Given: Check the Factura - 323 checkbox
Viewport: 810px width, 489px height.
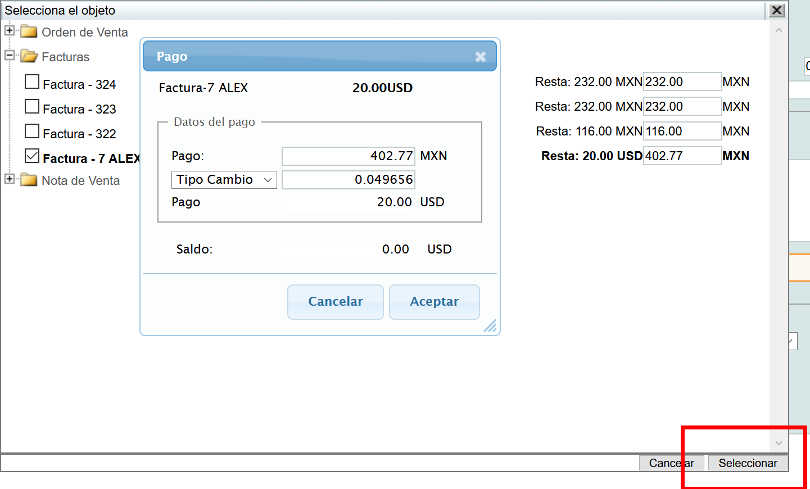Looking at the screenshot, I should coord(32,107).
